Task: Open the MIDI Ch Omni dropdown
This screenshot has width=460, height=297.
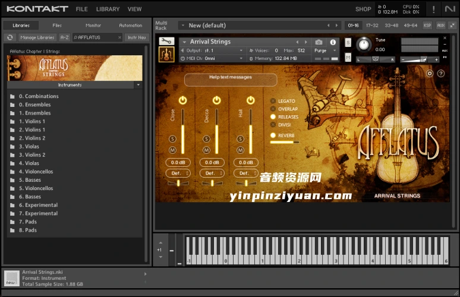Action: click(213, 59)
